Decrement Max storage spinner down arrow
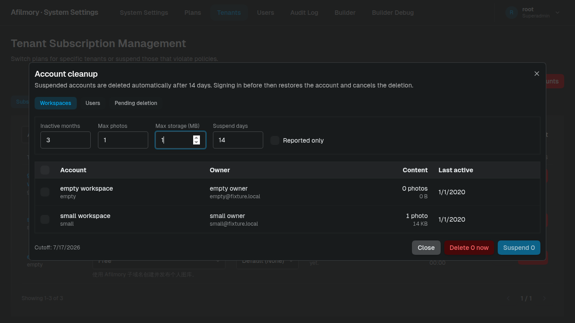The height and width of the screenshot is (323, 575). (196, 142)
